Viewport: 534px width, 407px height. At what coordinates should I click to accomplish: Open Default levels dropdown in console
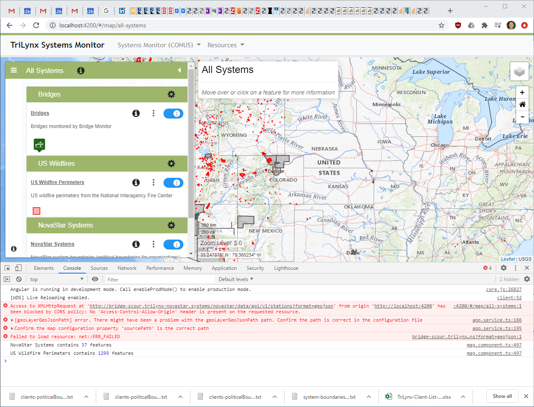coord(236,279)
